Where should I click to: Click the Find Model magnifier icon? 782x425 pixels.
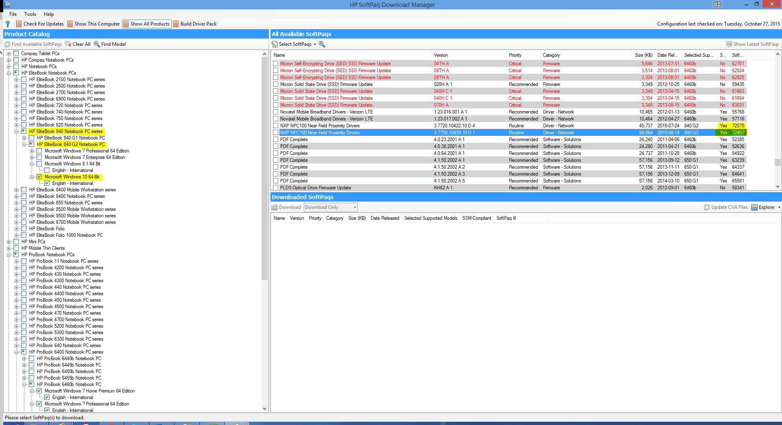point(97,44)
